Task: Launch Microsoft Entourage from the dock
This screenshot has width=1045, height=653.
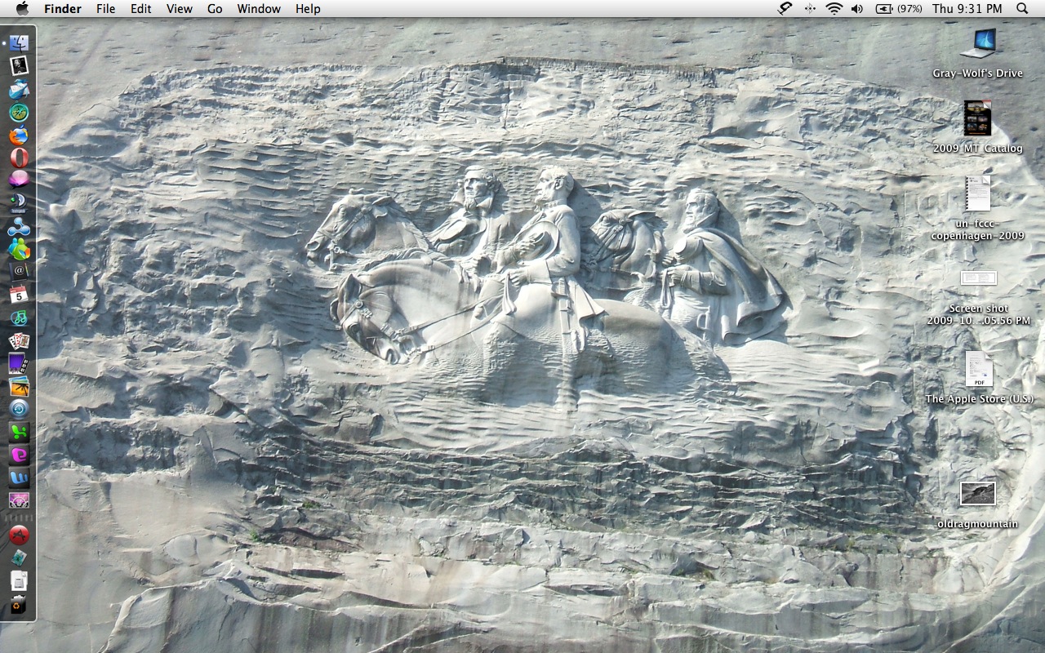Action: point(19,455)
